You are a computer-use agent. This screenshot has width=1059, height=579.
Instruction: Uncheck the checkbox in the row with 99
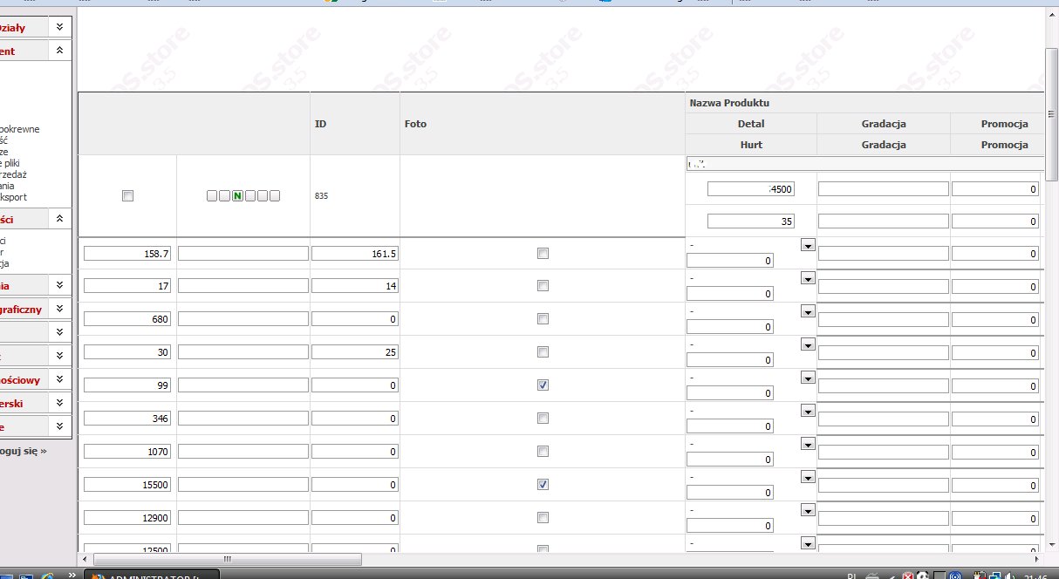click(543, 385)
